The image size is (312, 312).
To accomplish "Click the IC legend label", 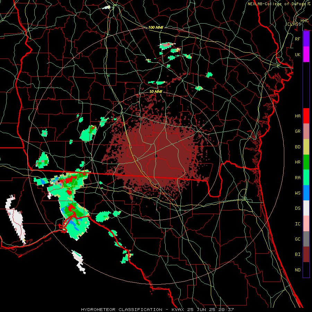I will tap(298, 224).
